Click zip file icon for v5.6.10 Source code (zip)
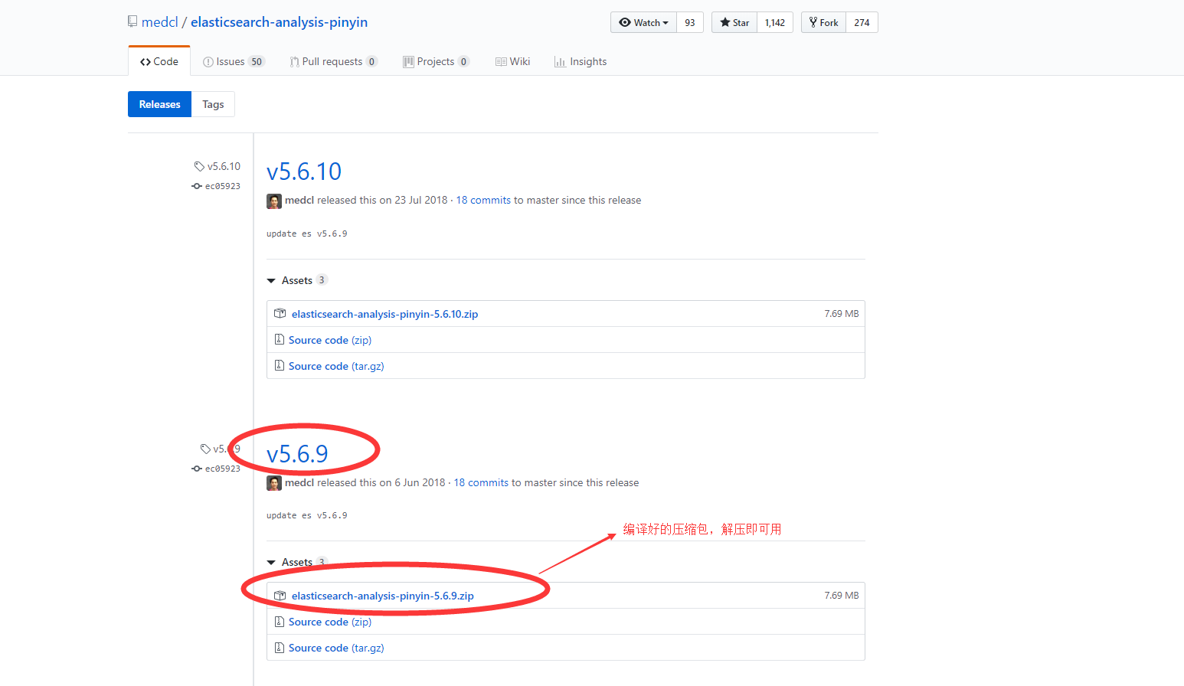Image resolution: width=1184 pixels, height=686 pixels. coord(279,339)
